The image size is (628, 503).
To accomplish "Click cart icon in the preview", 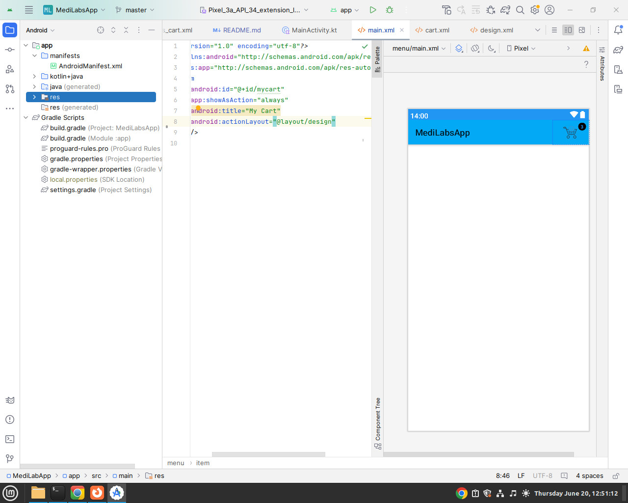I will coord(571,133).
